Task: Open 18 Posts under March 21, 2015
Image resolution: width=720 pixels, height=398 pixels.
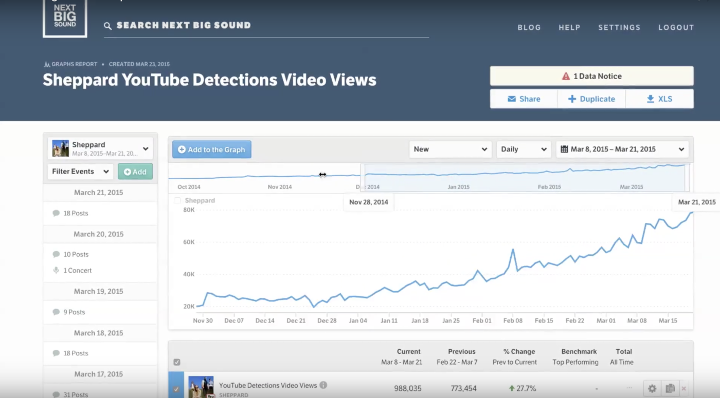Action: tap(76, 213)
